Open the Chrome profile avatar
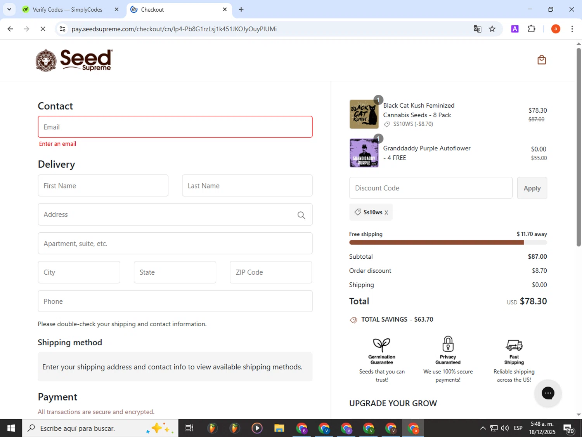582x437 pixels. click(556, 29)
